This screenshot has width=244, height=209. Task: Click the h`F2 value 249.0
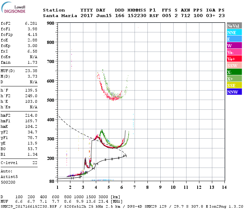tap(31, 96)
